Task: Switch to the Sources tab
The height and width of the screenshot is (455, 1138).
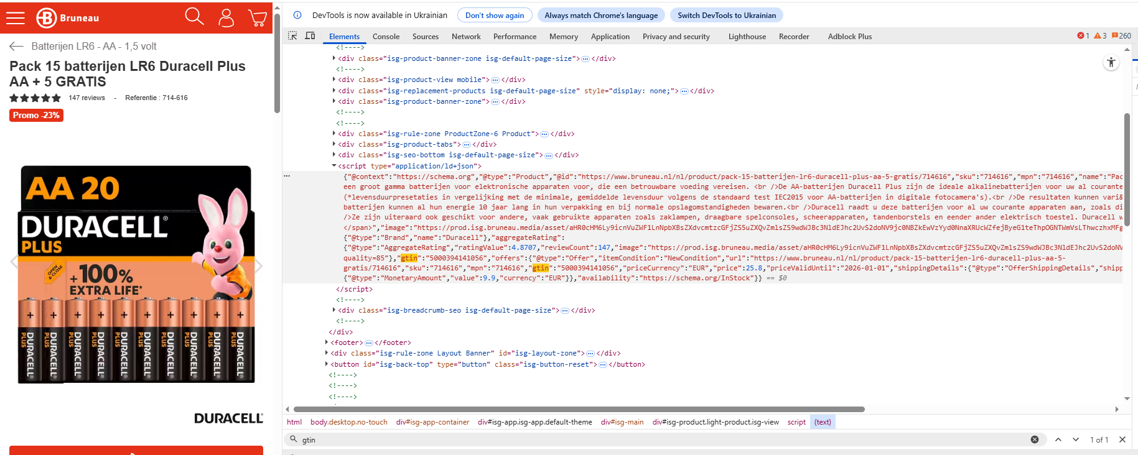Action: [x=426, y=36]
